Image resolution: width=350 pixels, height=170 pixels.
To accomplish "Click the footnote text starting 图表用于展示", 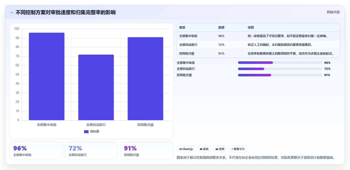I will coord(256,157).
